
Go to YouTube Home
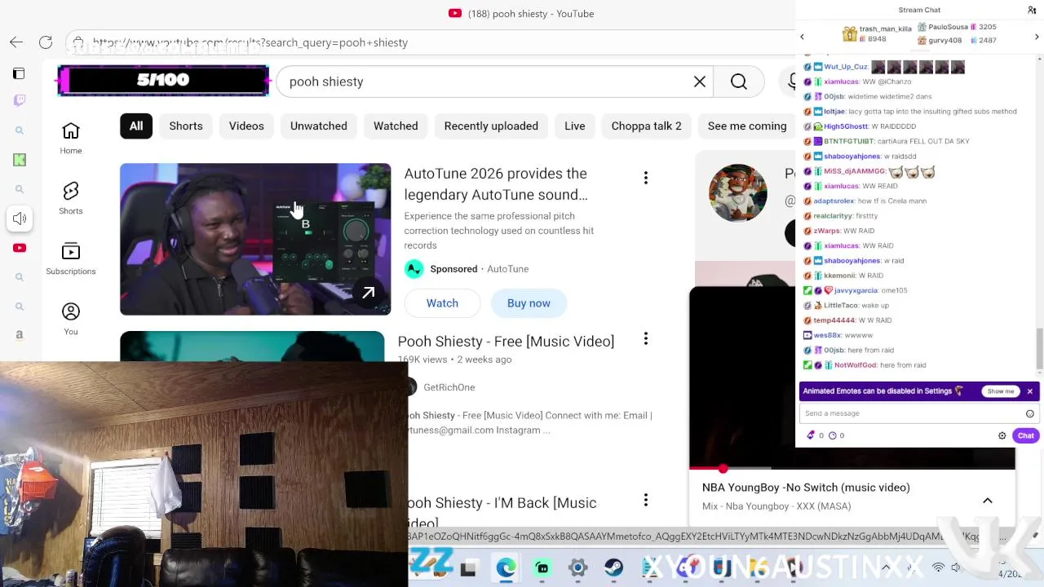[71, 138]
